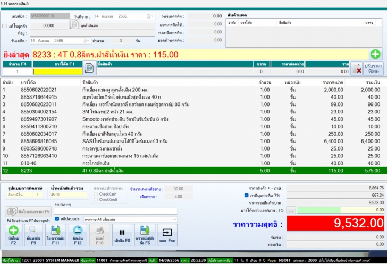The image size is (387, 265).
Task: Open product search icon next to barcode field
Action: (89, 68)
